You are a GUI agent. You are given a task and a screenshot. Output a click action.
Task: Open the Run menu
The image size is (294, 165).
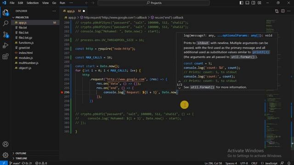coord(62,3)
